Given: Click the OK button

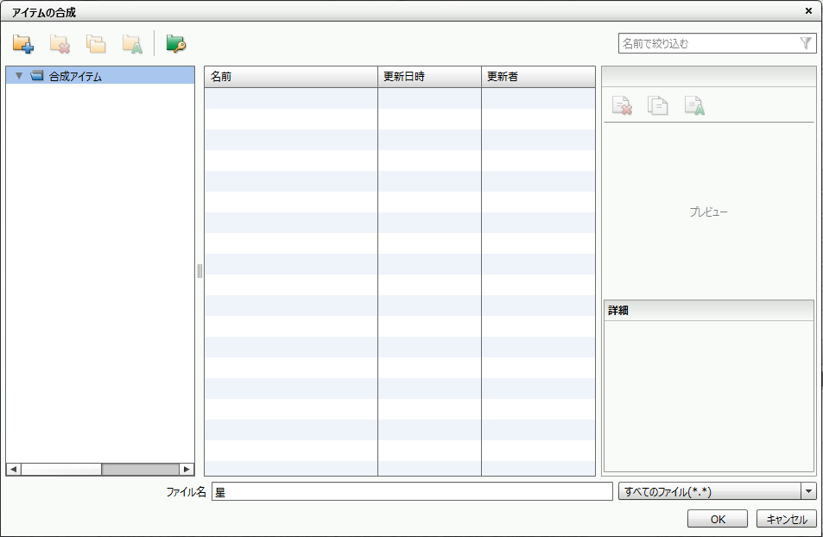Looking at the screenshot, I should [x=717, y=519].
